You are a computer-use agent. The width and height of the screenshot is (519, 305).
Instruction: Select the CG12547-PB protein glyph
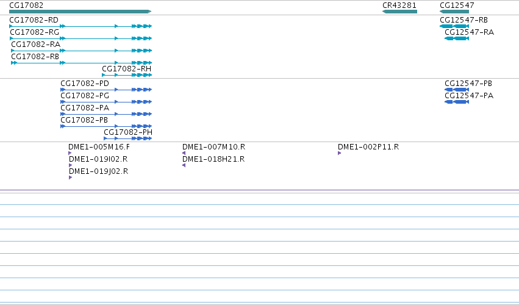pos(457,90)
